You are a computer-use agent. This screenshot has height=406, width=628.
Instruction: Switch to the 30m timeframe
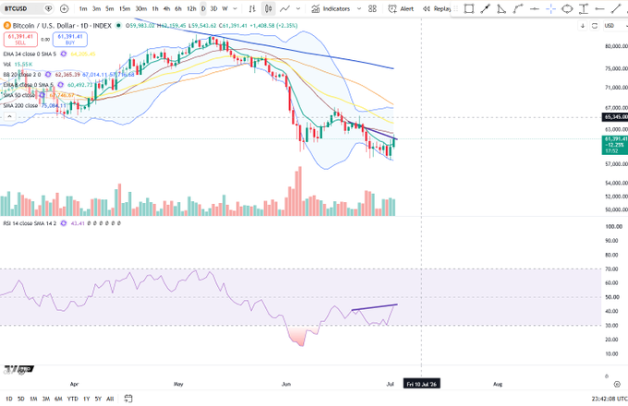tap(141, 9)
